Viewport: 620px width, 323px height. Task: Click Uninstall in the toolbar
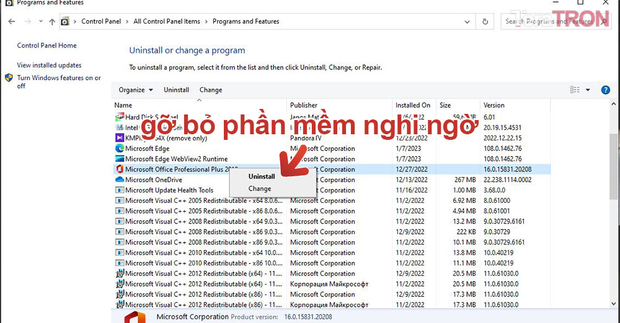tap(176, 90)
